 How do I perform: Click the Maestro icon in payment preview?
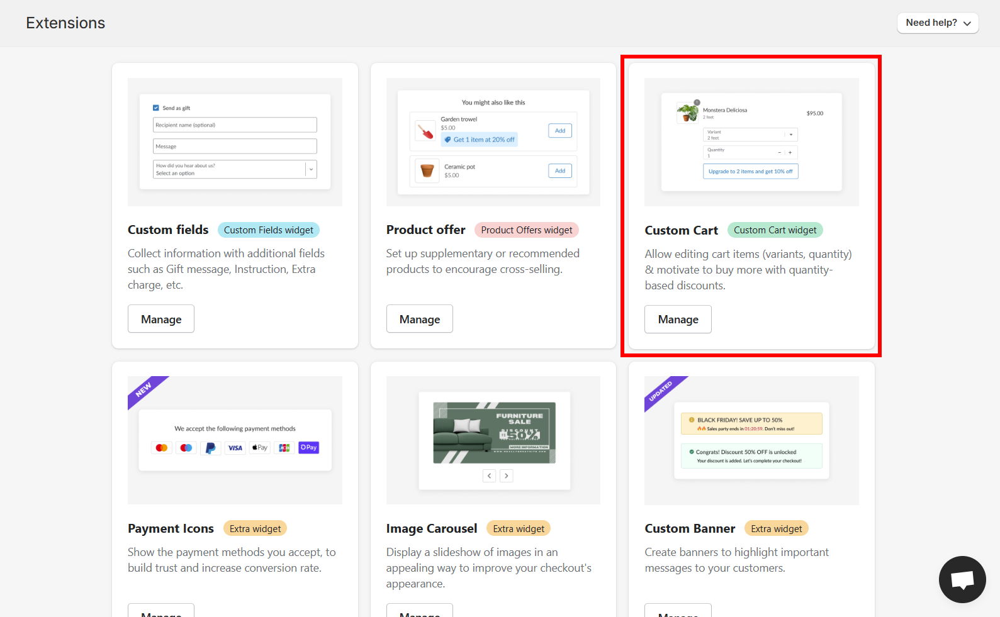[186, 448]
